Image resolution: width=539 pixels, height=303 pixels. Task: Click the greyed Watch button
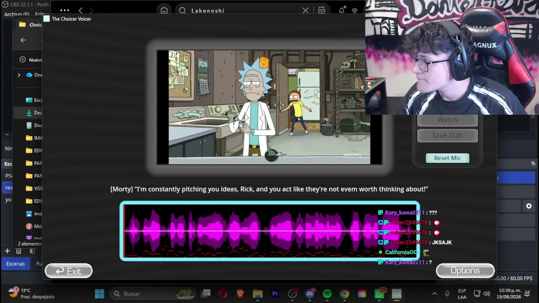[447, 120]
